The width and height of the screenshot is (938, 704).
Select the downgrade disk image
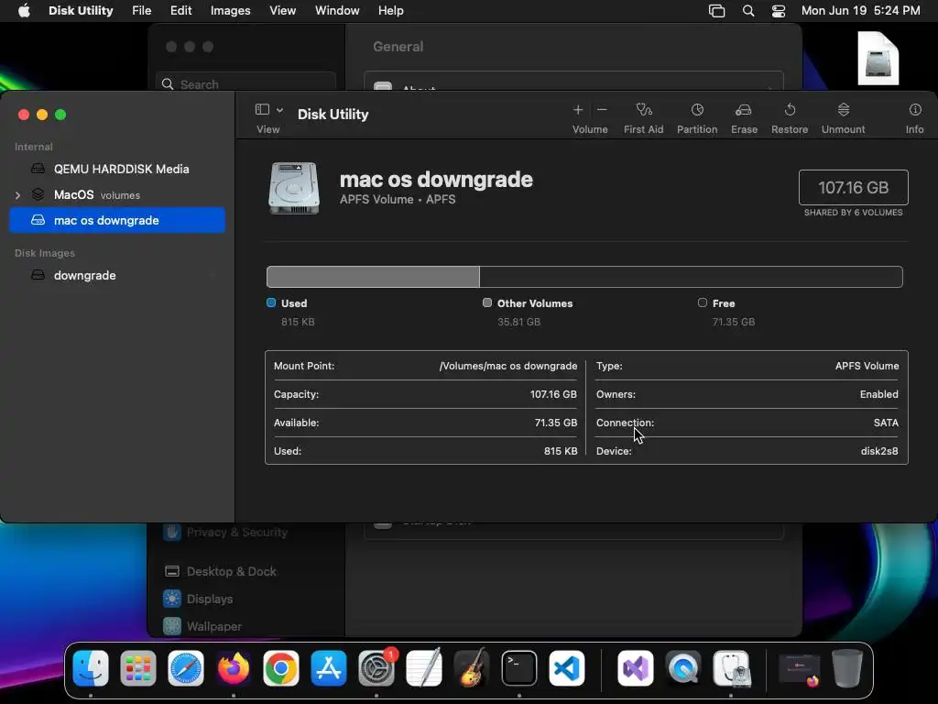(117, 275)
